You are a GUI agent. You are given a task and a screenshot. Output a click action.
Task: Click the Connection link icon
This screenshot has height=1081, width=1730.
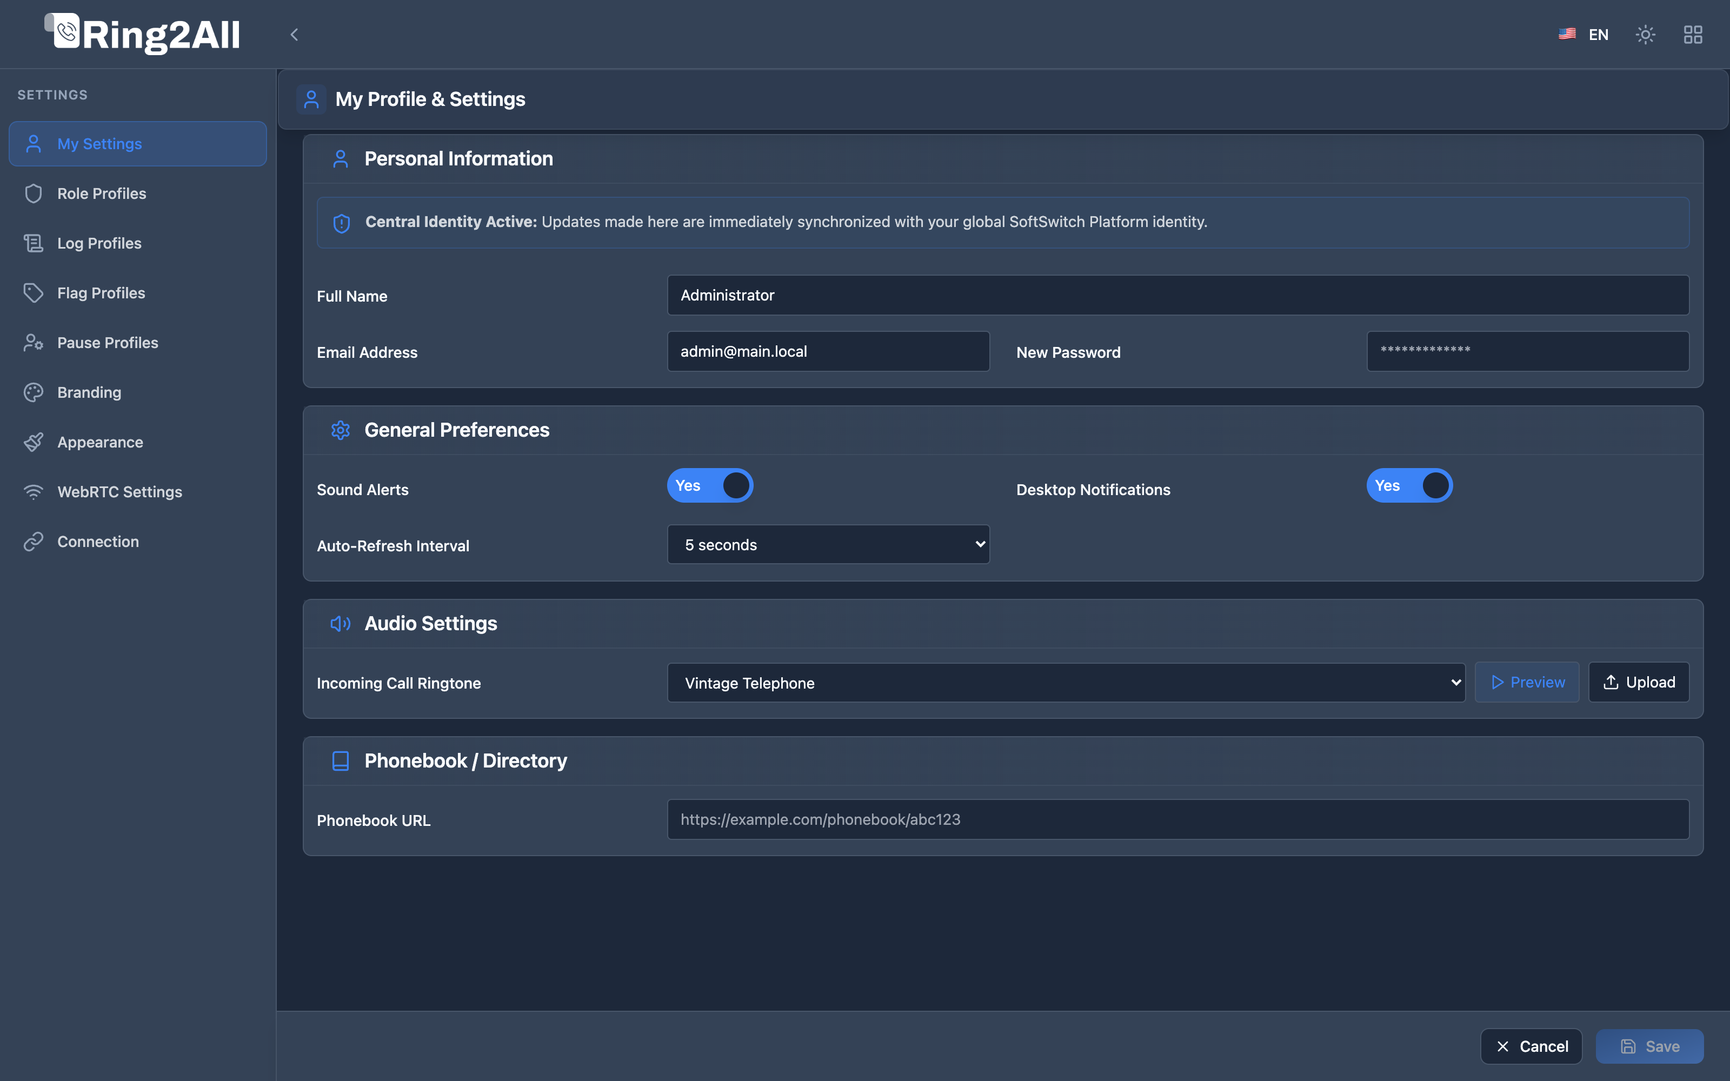(x=34, y=541)
